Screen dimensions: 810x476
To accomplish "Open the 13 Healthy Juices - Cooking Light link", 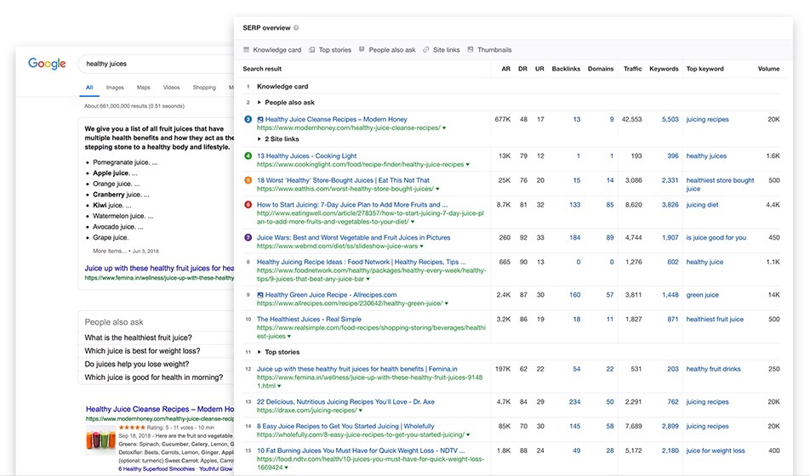I will (306, 156).
